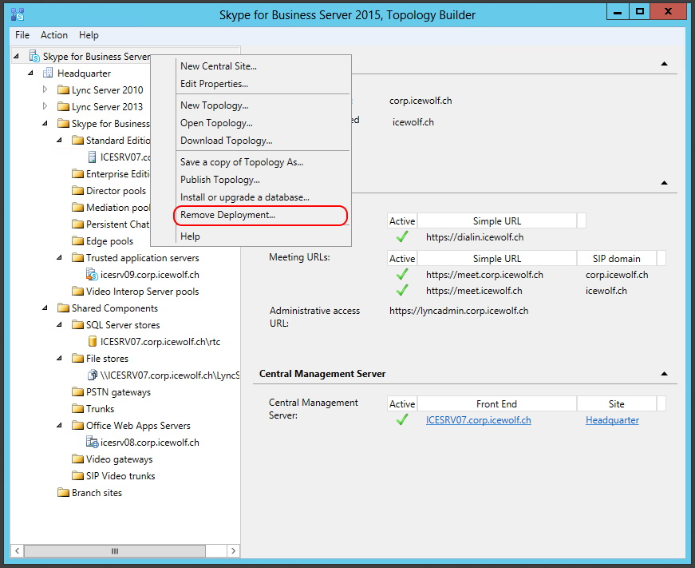The width and height of the screenshot is (695, 568).
Task: Open the ICESRV07.corp.icewolf.ch Front End link
Action: pos(478,419)
